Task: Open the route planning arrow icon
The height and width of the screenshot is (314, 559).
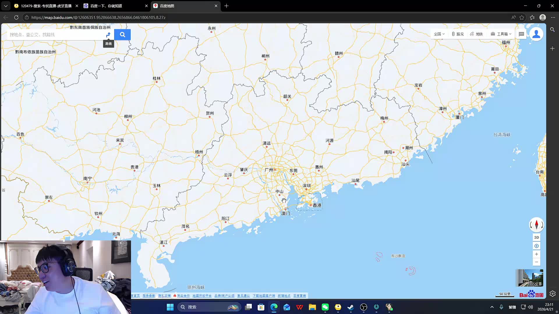Action: [108, 35]
